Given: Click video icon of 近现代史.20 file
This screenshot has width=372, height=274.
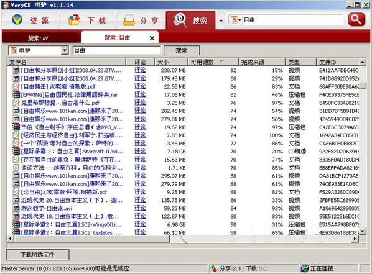Looking at the screenshot, I should point(16,200).
